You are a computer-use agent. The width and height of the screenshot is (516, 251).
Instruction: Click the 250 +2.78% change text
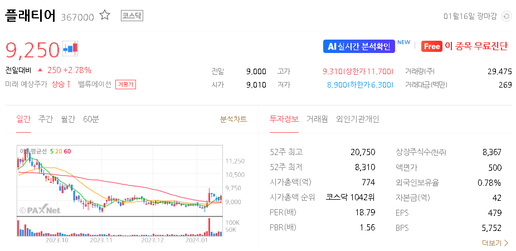pyautogui.click(x=69, y=70)
